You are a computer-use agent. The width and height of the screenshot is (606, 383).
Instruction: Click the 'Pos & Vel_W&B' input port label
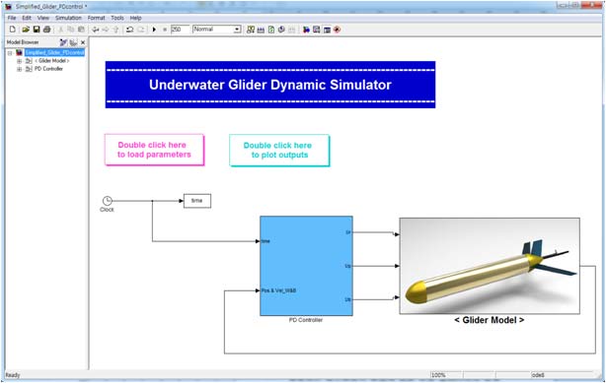click(x=278, y=290)
